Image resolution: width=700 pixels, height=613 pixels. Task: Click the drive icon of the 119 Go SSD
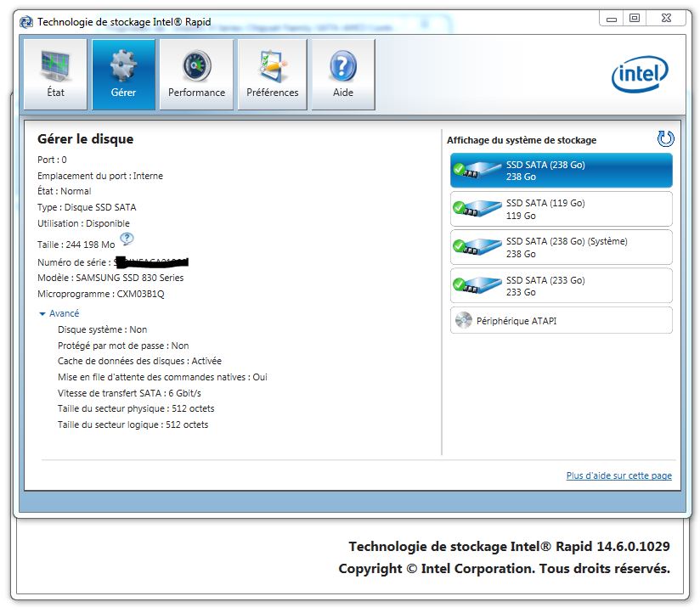477,209
